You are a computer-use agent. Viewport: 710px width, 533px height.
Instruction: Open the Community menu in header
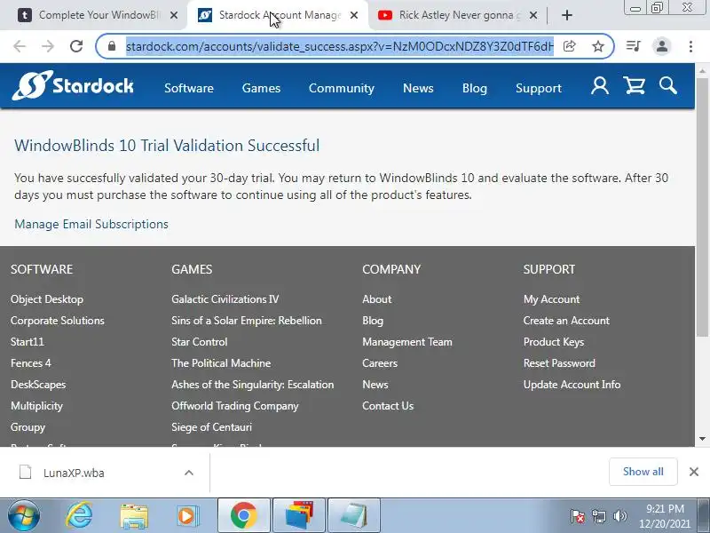pos(342,88)
